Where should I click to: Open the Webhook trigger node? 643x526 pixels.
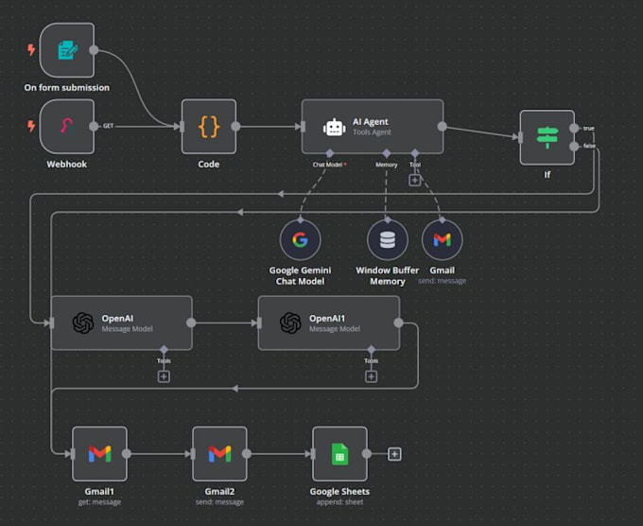point(67,127)
